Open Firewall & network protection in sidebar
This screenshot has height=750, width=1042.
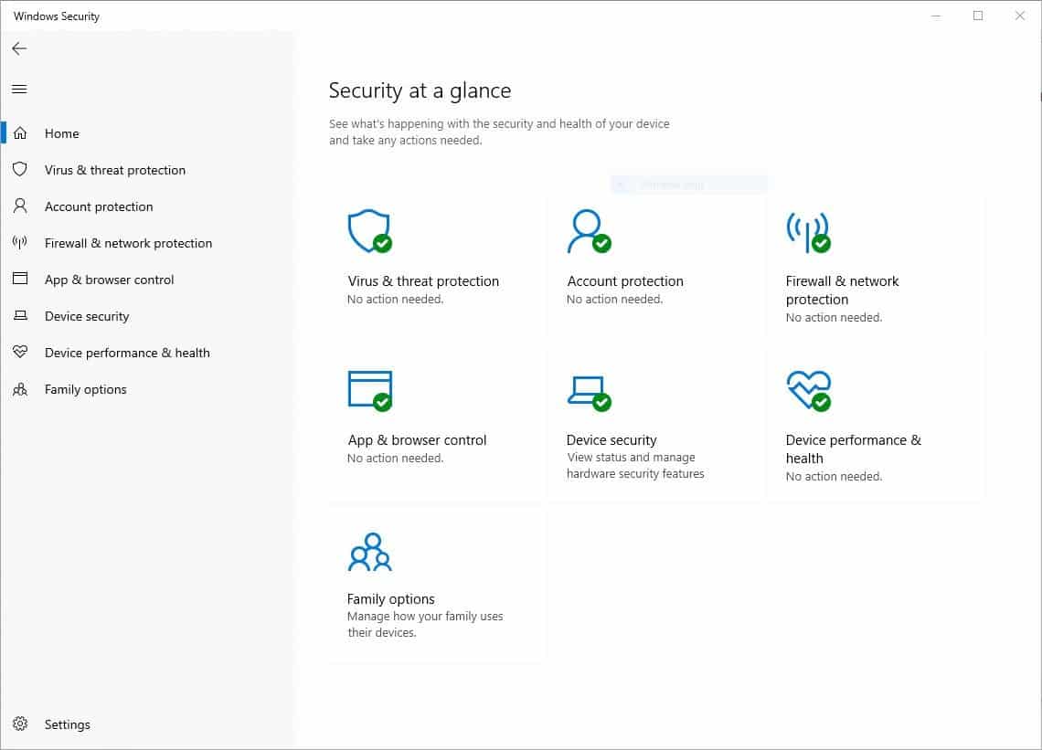pyautogui.click(x=128, y=243)
